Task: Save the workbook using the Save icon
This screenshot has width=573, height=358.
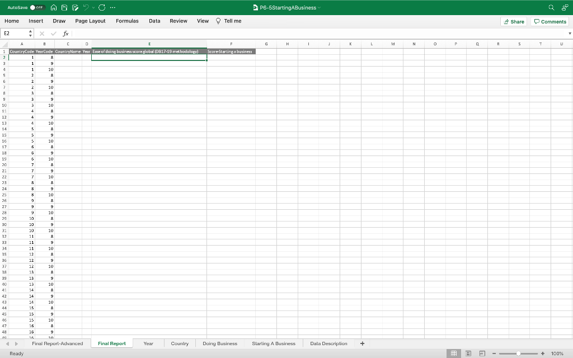Action: click(x=64, y=7)
